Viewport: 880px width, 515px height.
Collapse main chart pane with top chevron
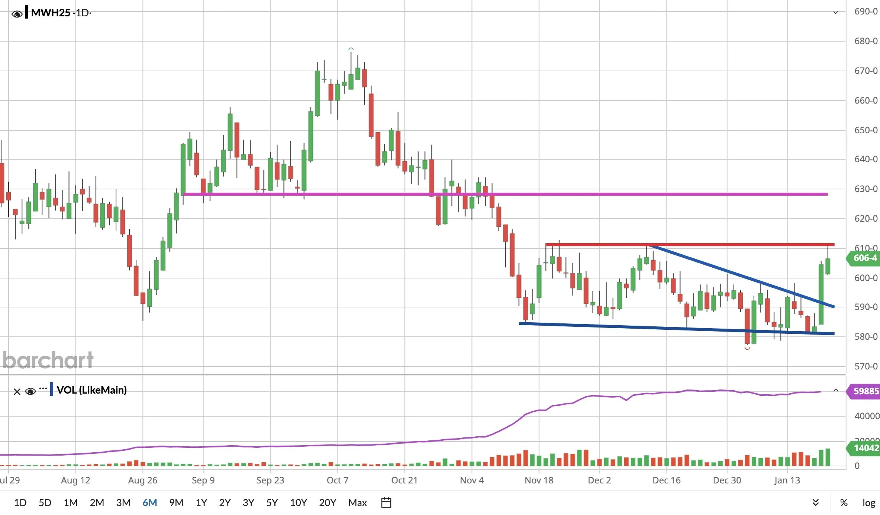pyautogui.click(x=835, y=13)
